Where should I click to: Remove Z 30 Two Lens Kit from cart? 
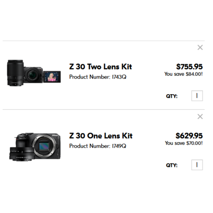200,47
